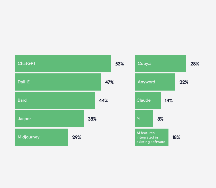Select the 22% Anyword percentage
The height and width of the screenshot is (188, 216).
point(184,82)
